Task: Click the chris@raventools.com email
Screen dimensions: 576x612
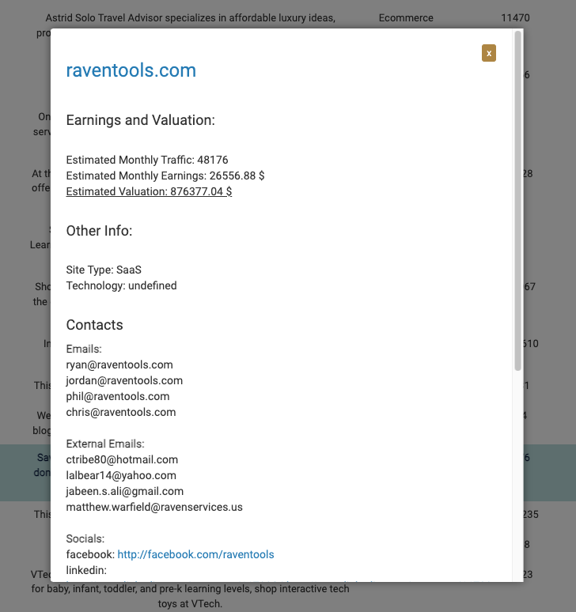Action: pos(121,412)
